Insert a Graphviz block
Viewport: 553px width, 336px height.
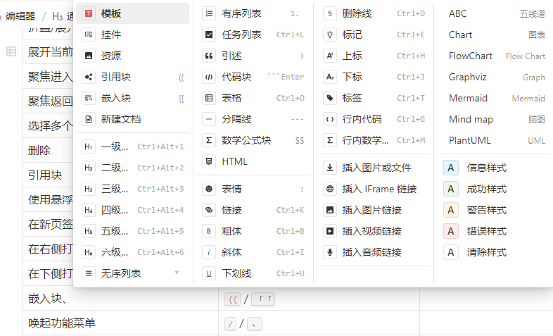[495, 77]
